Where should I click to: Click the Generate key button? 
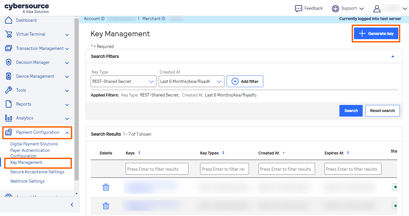click(x=376, y=33)
